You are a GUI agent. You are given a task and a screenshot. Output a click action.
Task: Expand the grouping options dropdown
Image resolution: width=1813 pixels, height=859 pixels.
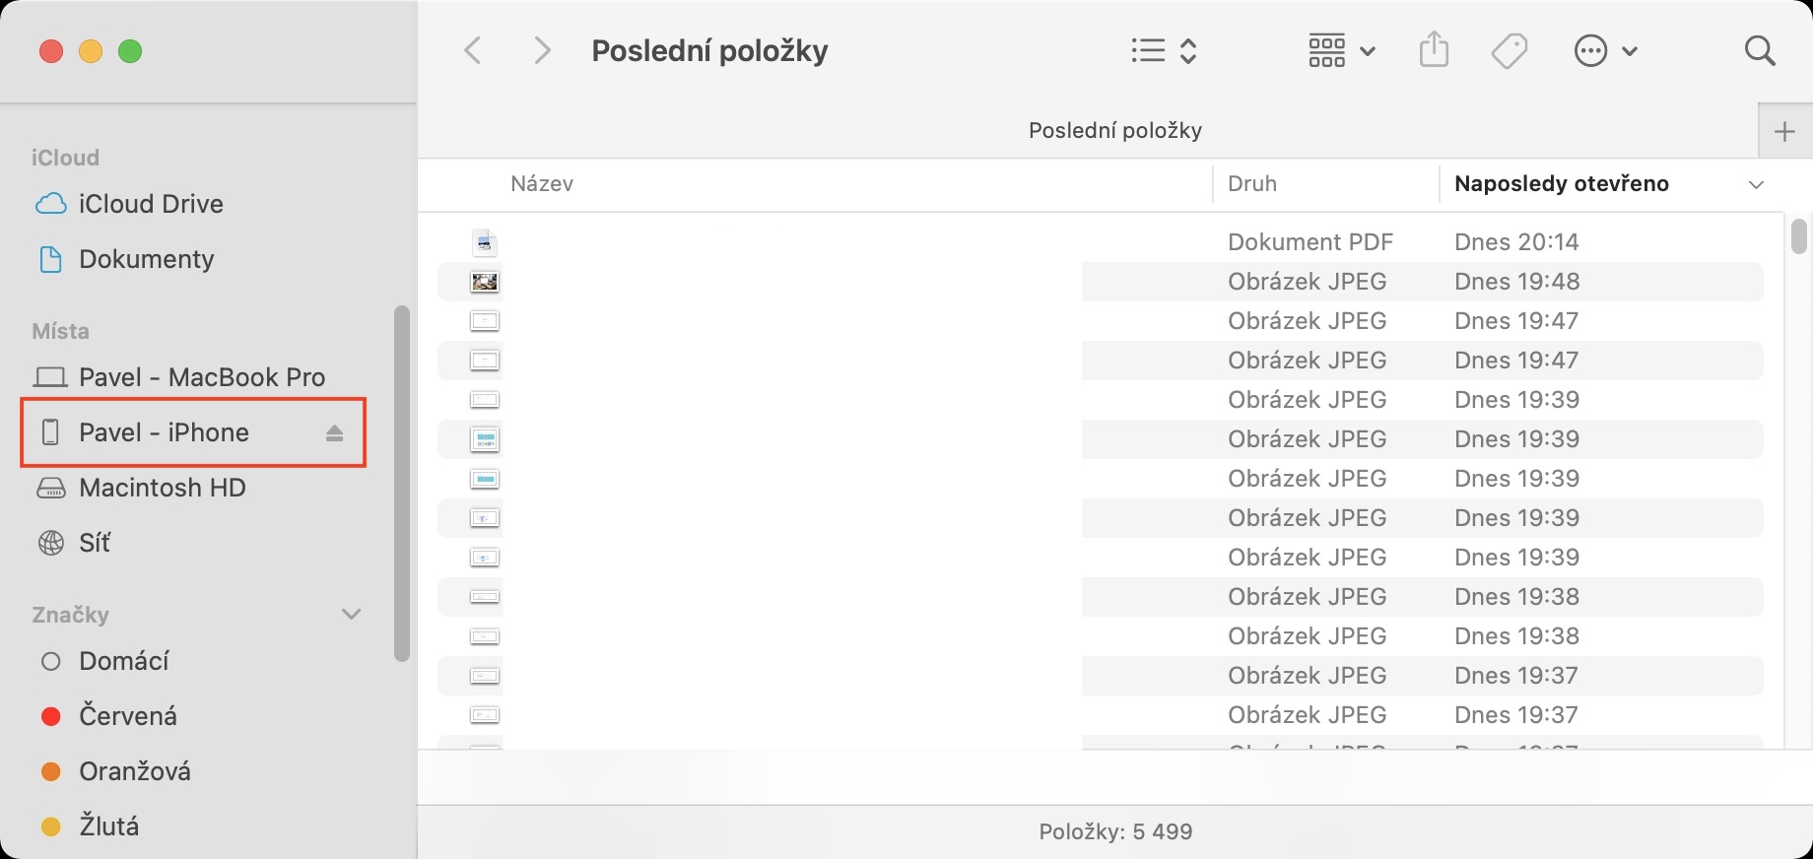click(x=1341, y=50)
